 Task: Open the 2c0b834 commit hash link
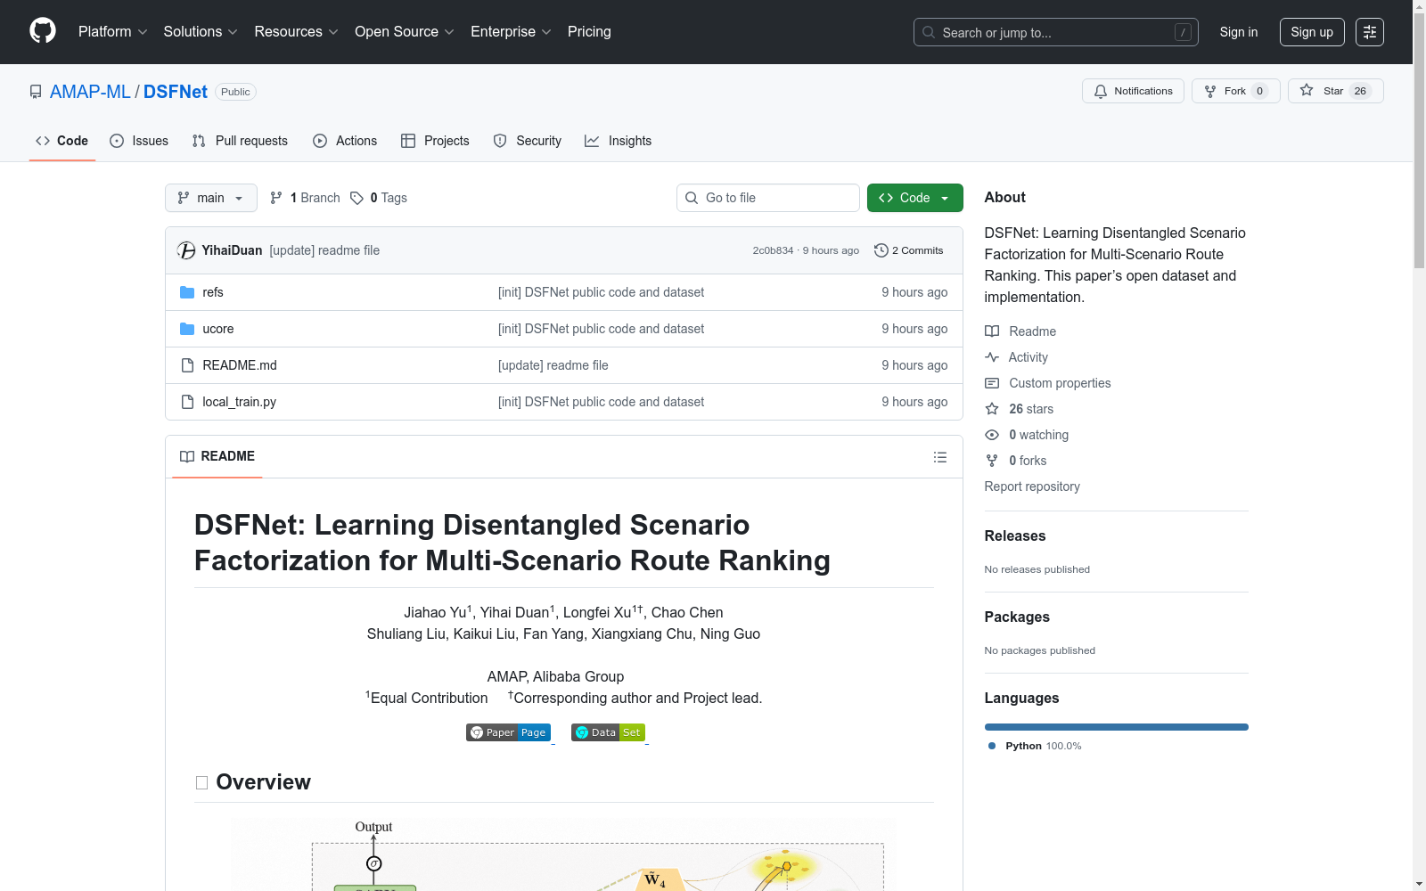tap(773, 250)
